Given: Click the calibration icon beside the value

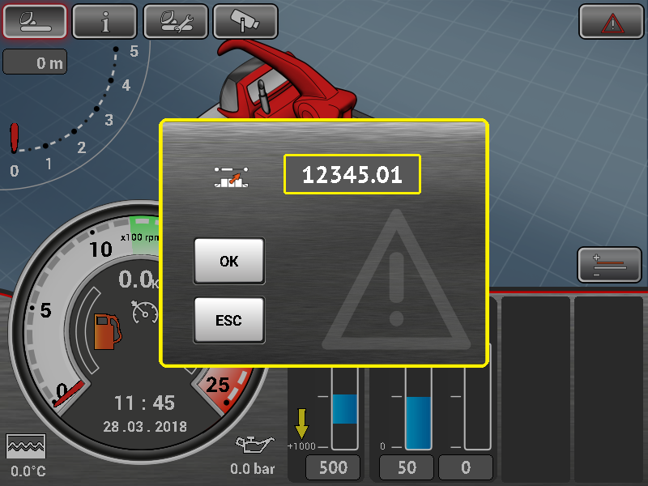Looking at the screenshot, I should click(x=232, y=176).
